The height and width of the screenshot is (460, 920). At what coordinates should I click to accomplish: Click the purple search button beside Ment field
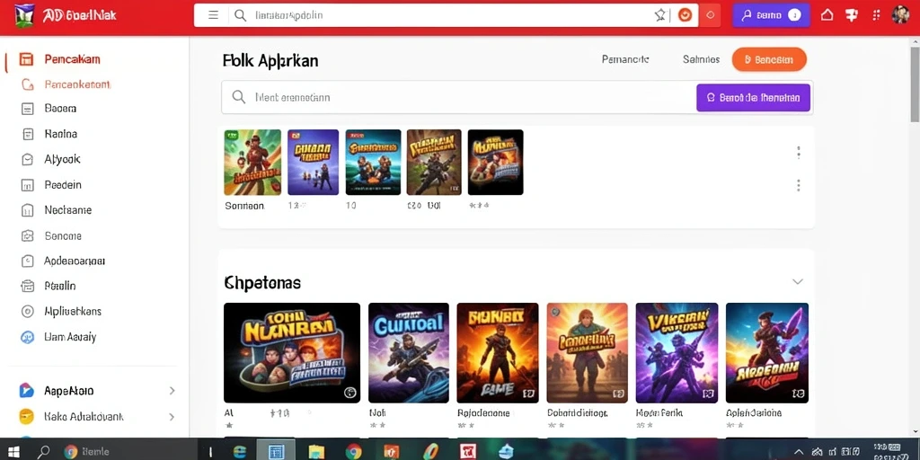coord(754,97)
